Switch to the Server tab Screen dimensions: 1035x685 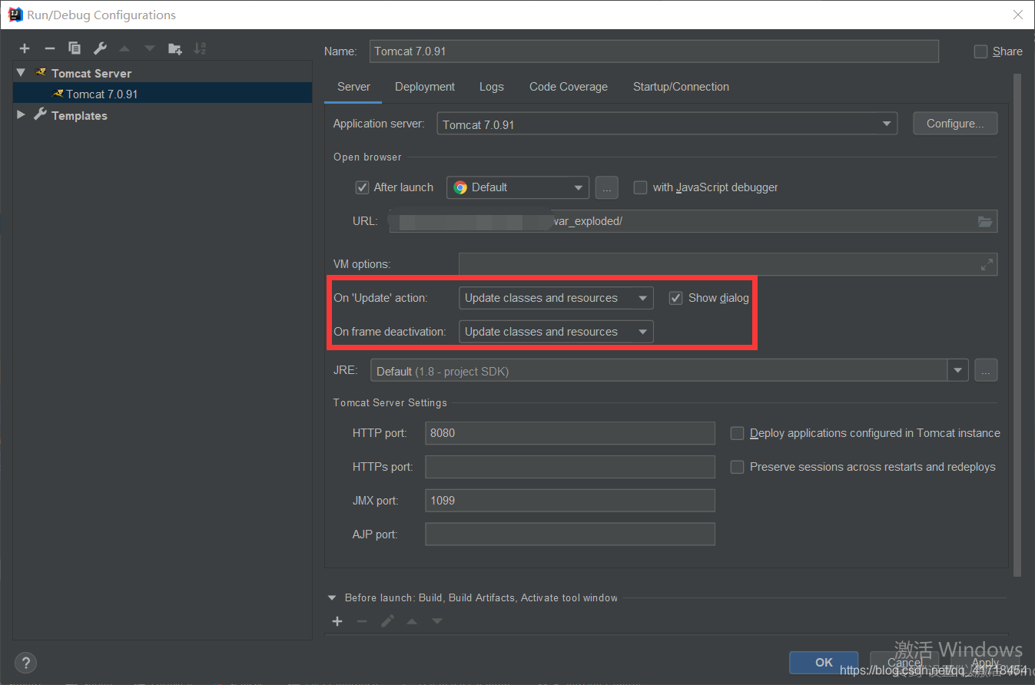353,87
